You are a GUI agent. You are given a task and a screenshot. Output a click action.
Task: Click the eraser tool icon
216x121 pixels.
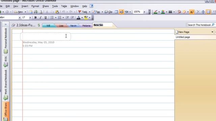click(184, 12)
